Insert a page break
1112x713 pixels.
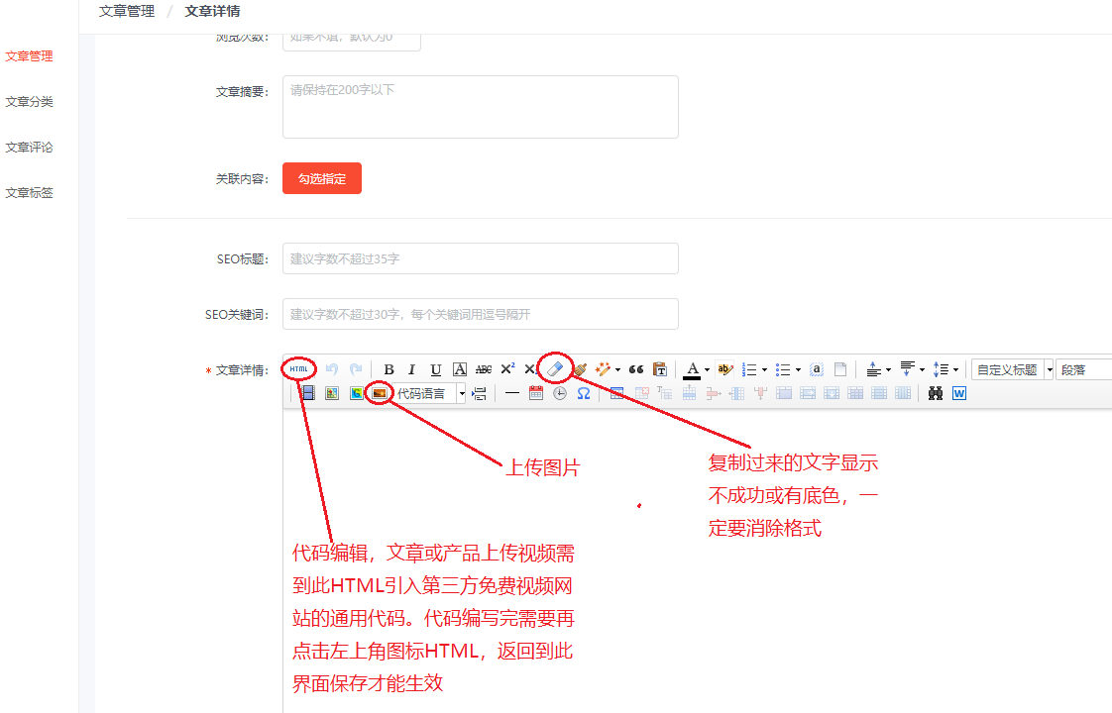(480, 393)
